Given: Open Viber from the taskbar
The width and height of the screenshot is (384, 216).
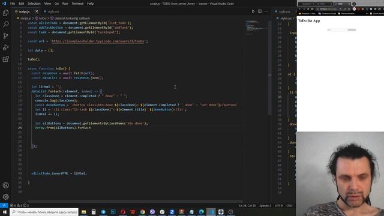Looking at the screenshot, I should (x=152, y=212).
